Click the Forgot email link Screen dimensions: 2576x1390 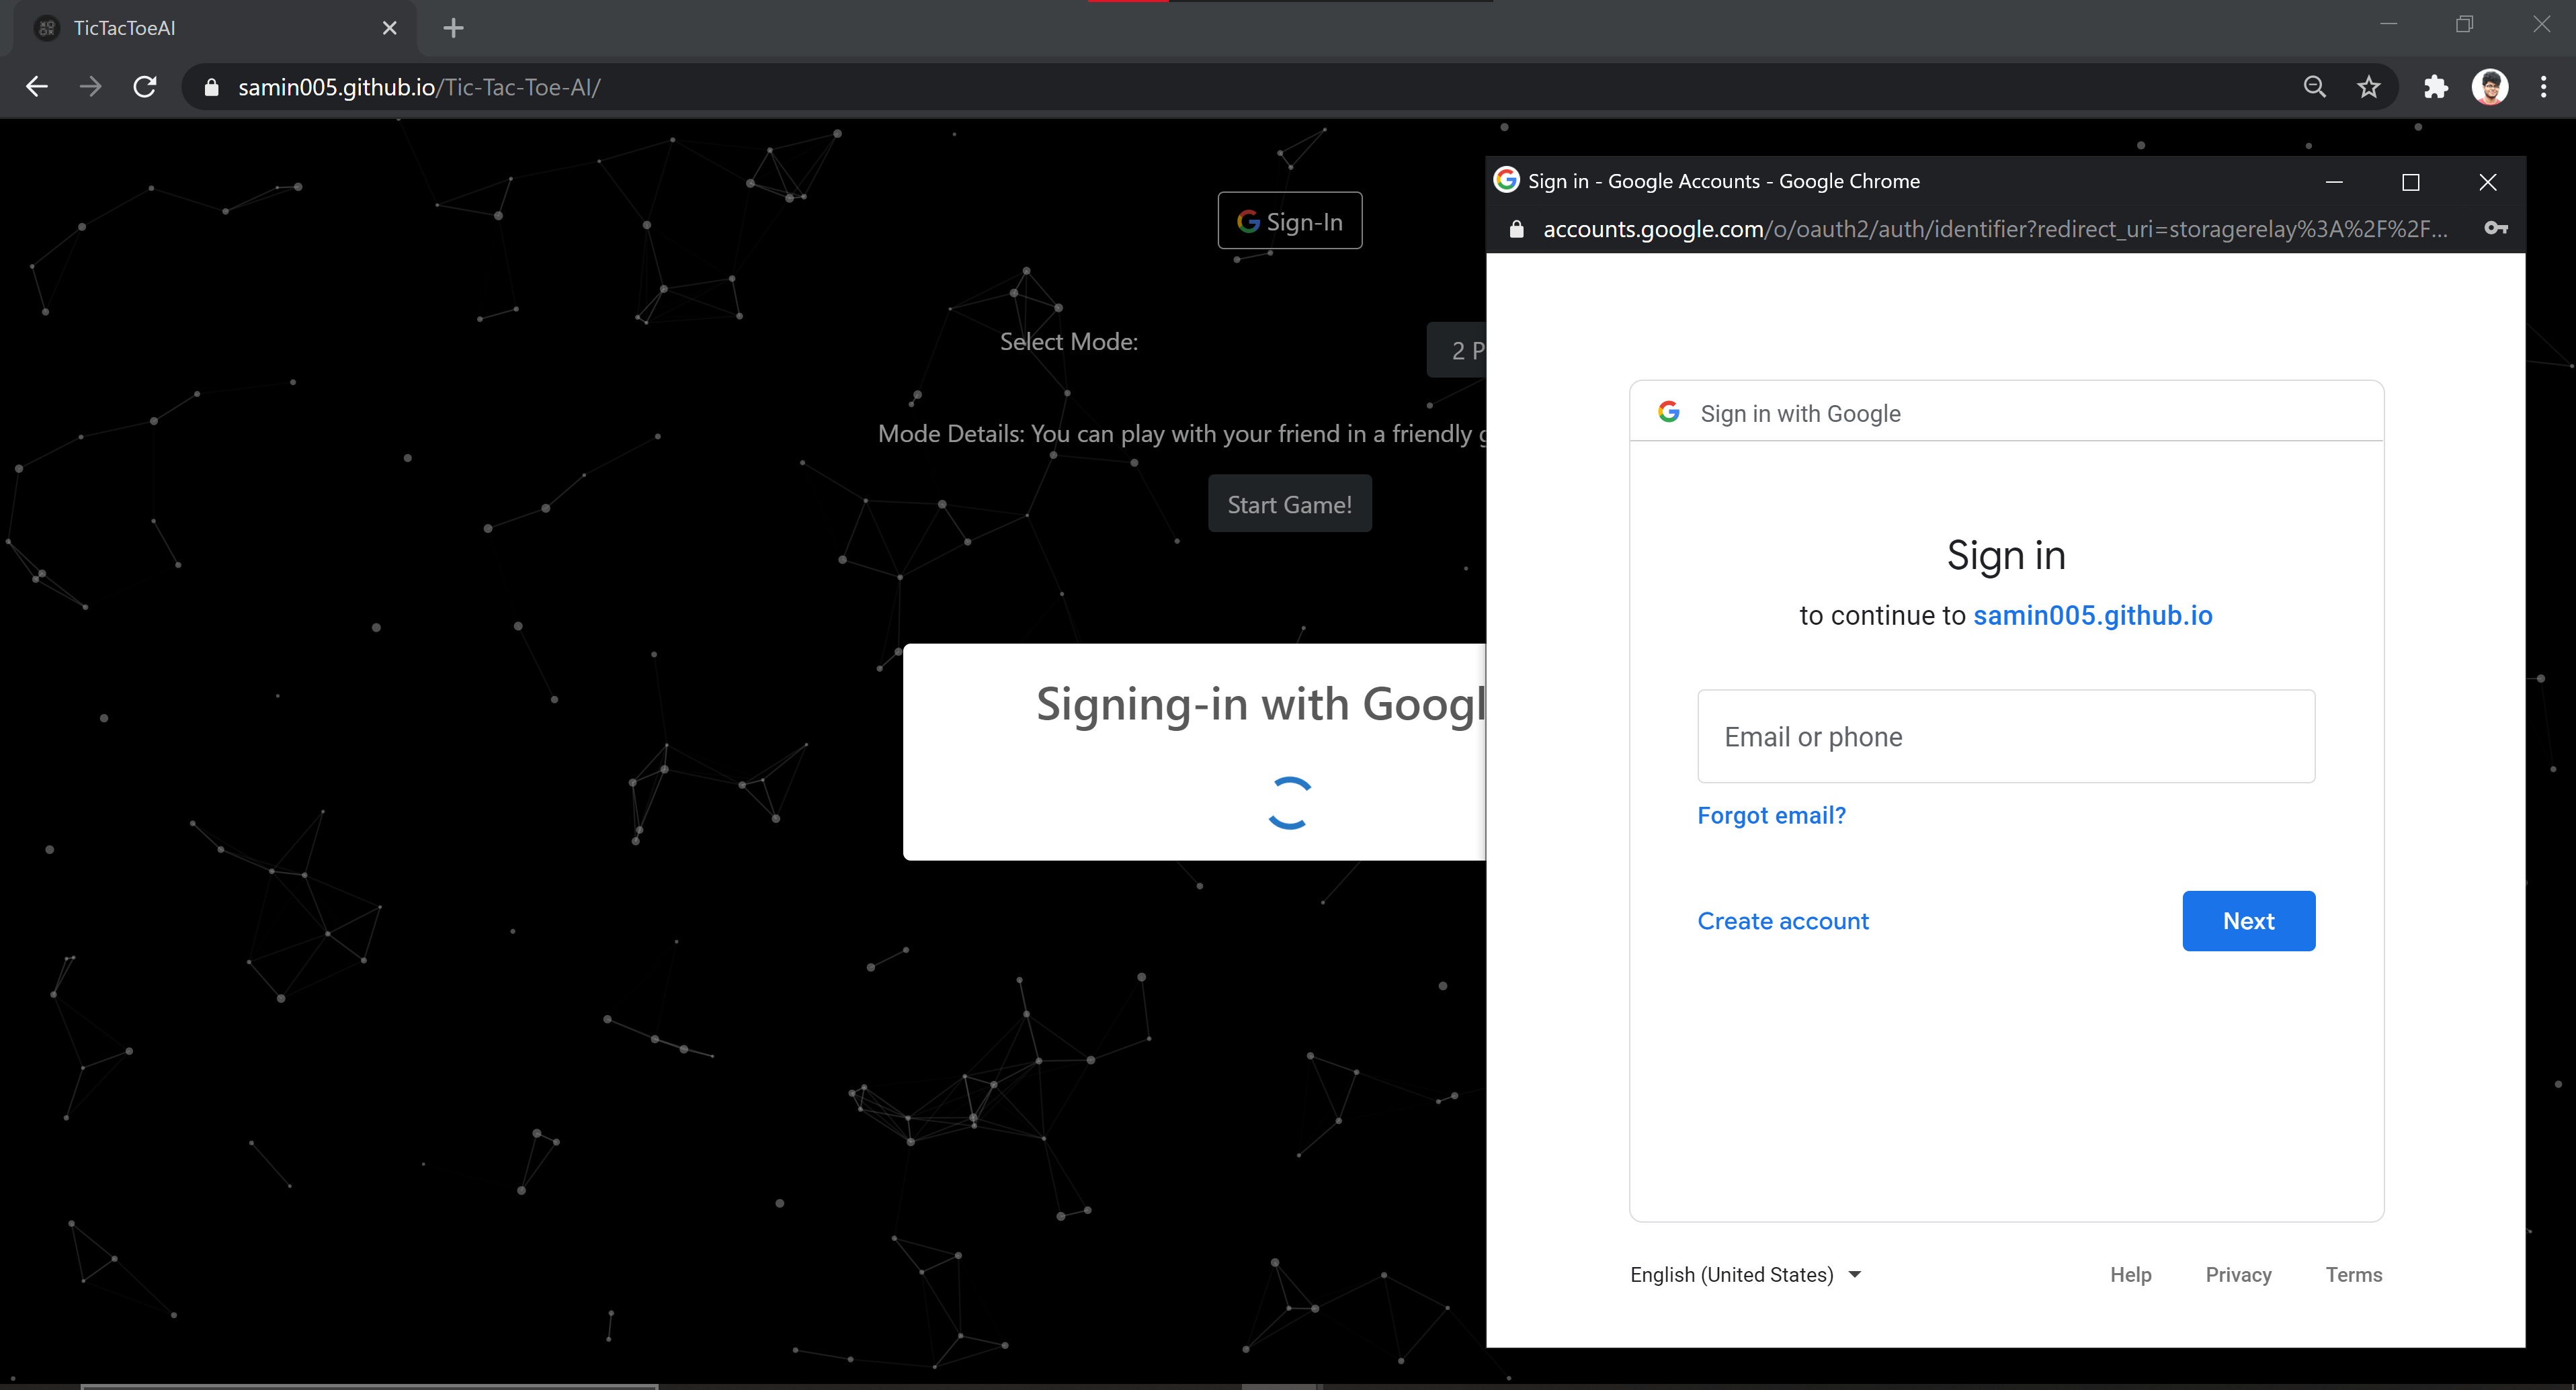coord(1771,815)
